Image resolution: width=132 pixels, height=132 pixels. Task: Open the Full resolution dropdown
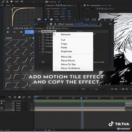point(101,89)
